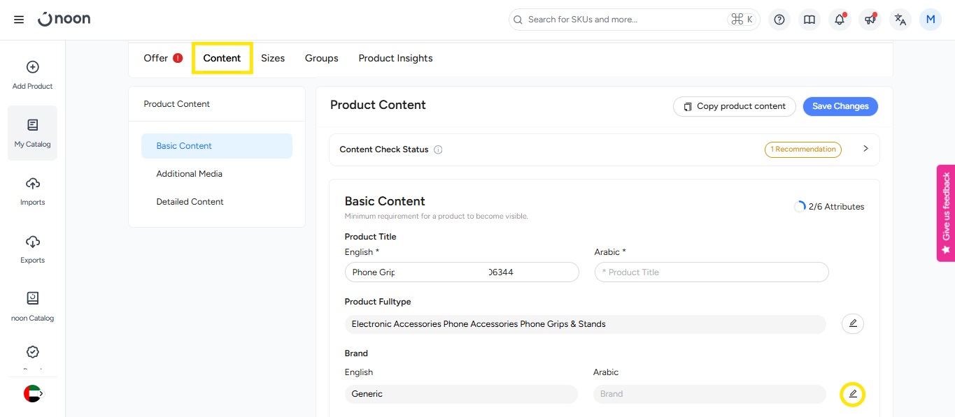Edit Brand with the pencil icon
955x417 pixels.
[852, 394]
